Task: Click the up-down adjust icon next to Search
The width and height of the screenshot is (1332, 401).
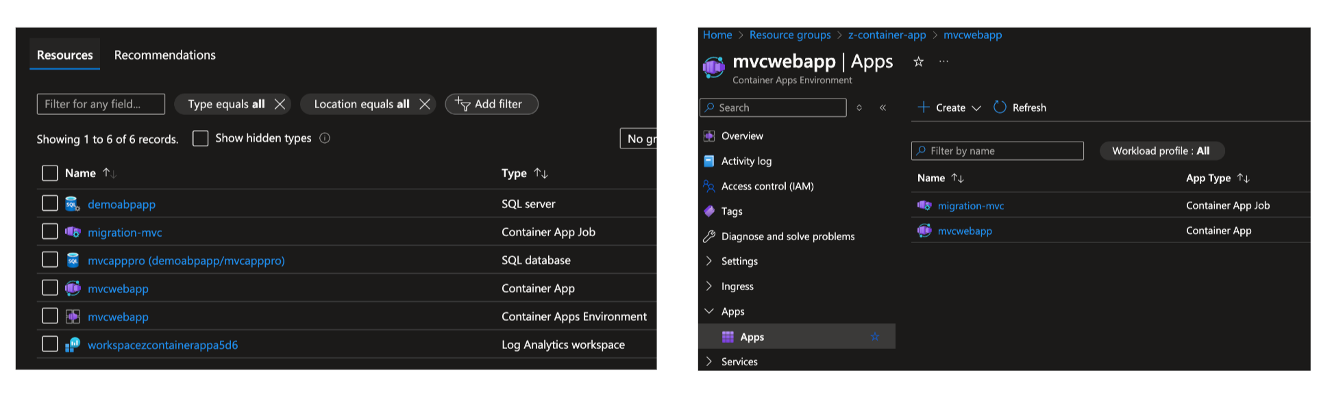Action: point(859,107)
